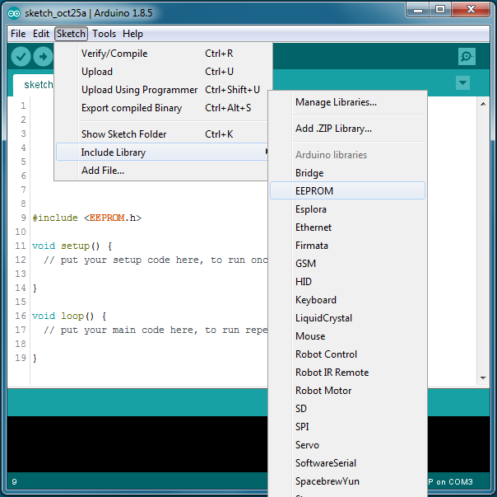This screenshot has width=497, height=497.
Task: Open the Serial Monitor magnifier icon
Action: (x=467, y=57)
